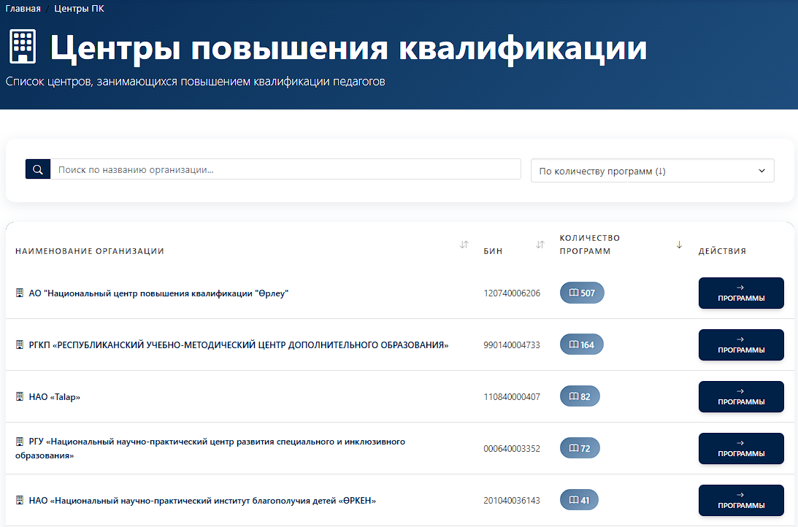Open Программы button for НАО «Talap»
The height and width of the screenshot is (527, 798).
741,396
